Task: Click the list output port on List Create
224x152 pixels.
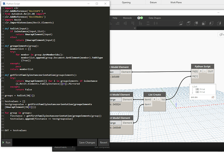Action: (x=163, y=99)
